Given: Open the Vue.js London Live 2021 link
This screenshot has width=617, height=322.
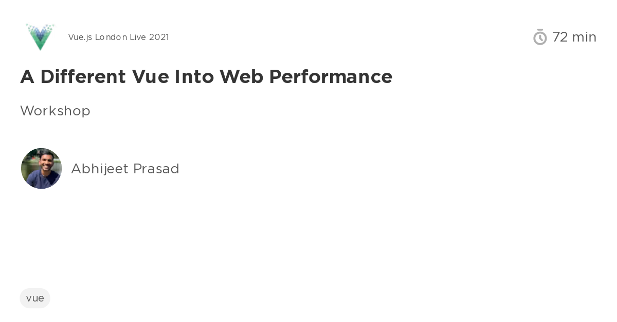Looking at the screenshot, I should pyautogui.click(x=118, y=37).
